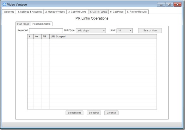Switch to 1. Settings & Accounts tab
The image size is (185, 130).
coord(30,12)
